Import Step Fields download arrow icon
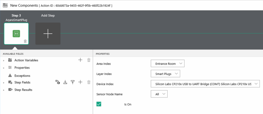 pos(65,82)
